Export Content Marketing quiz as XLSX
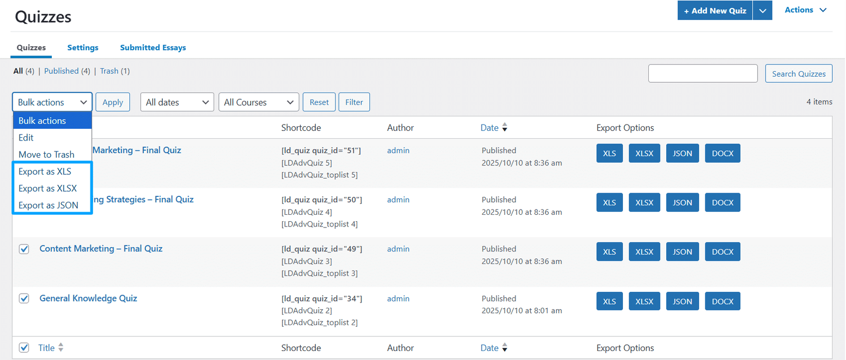Screen dimensions: 846x360 [644, 252]
